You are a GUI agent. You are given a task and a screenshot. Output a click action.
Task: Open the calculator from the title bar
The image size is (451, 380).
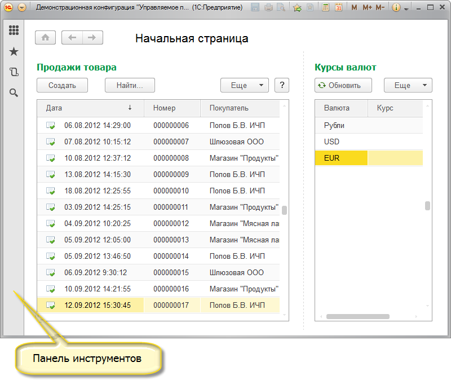pyautogui.click(x=326, y=7)
